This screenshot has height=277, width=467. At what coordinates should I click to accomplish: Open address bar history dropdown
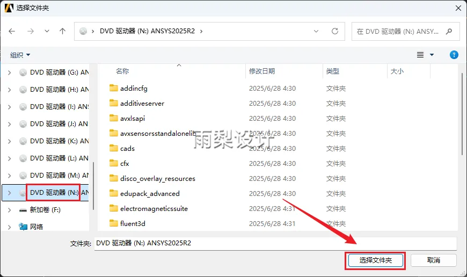tap(316, 31)
